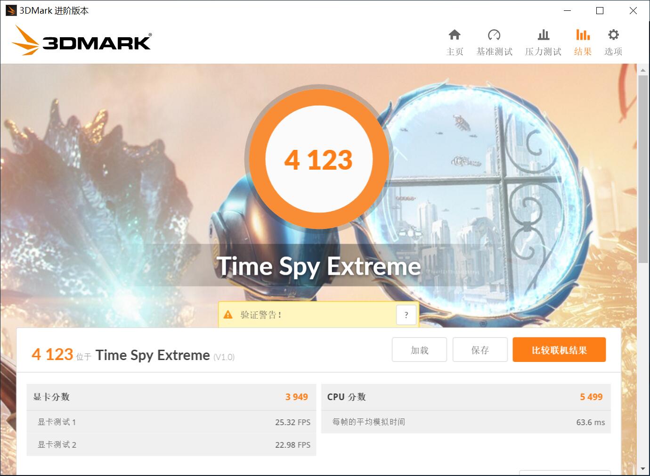Click the vertical scrollbar thumb
The width and height of the screenshot is (650, 476).
tap(643, 169)
